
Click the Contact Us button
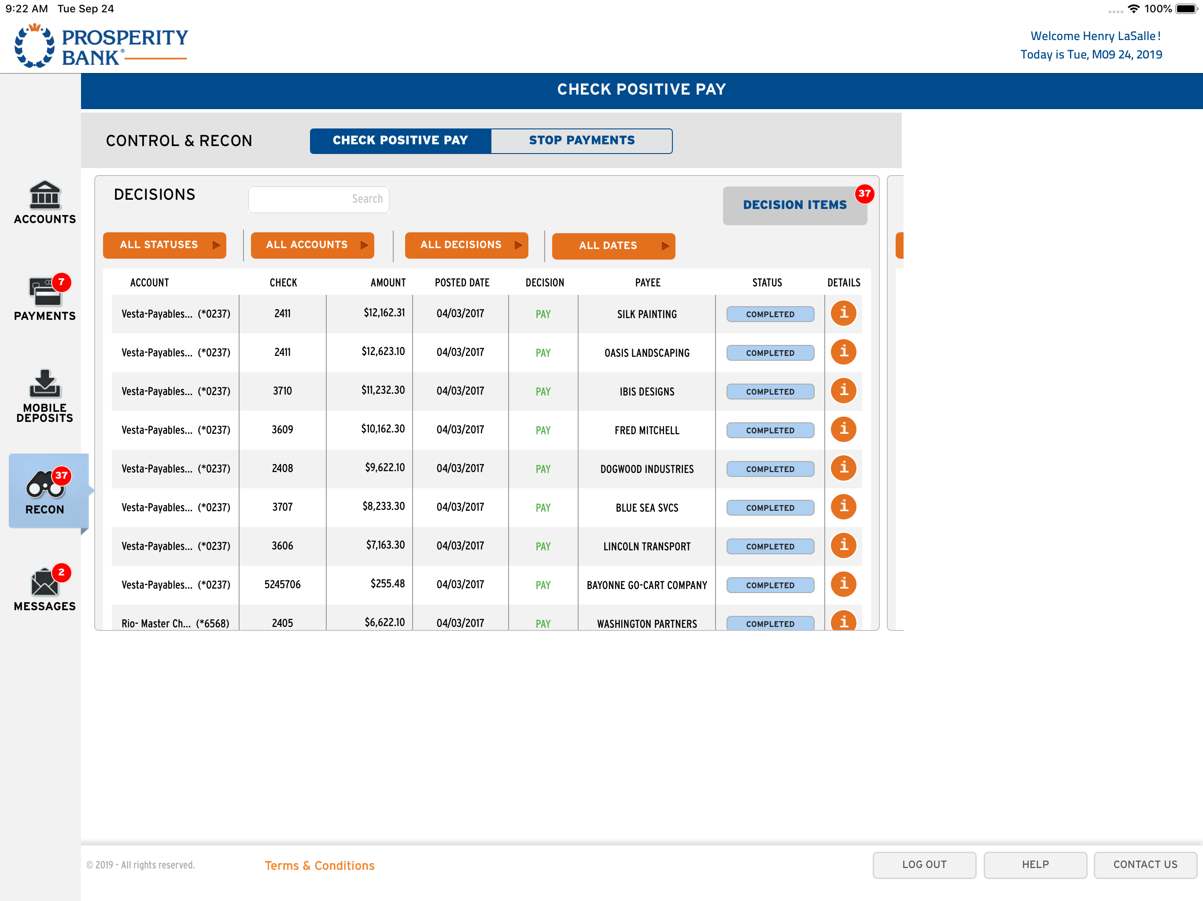[1145, 864]
